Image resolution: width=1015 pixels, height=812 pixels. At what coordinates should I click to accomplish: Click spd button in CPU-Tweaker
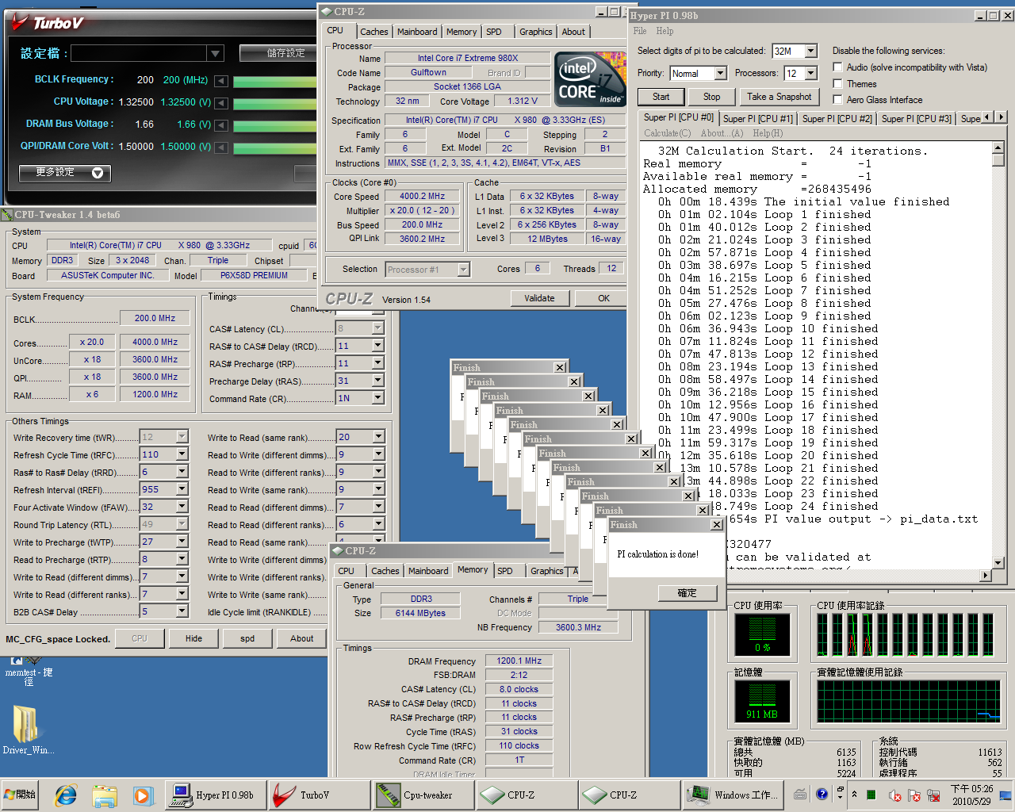pos(247,638)
